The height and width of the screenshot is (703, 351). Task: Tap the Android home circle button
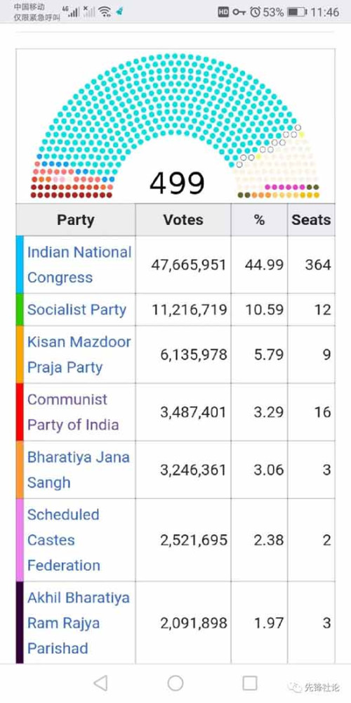click(x=175, y=683)
